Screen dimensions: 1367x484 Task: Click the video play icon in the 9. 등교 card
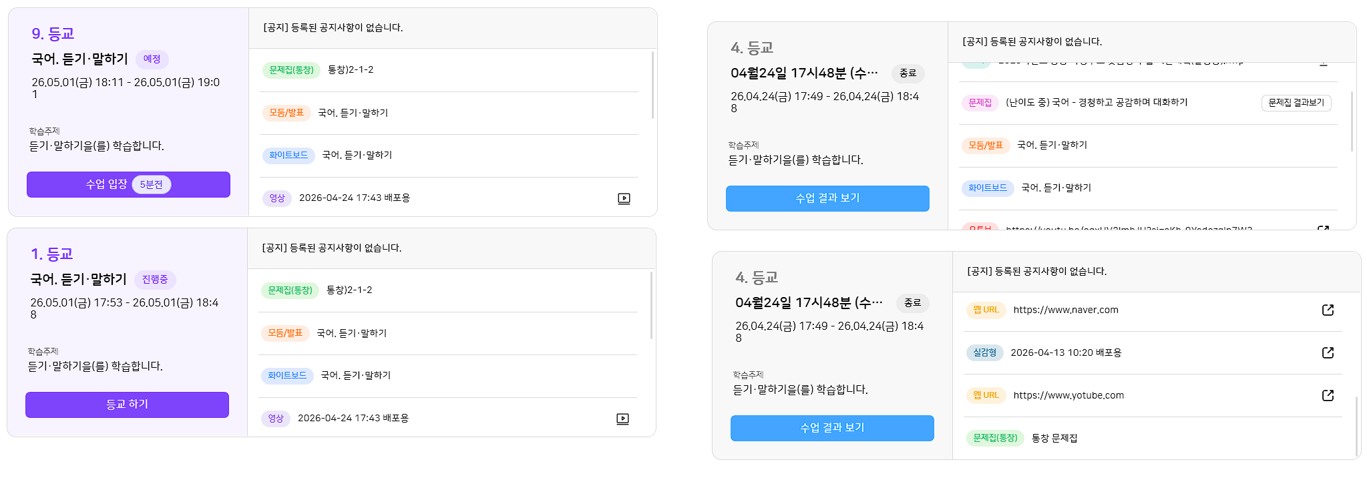pos(624,198)
